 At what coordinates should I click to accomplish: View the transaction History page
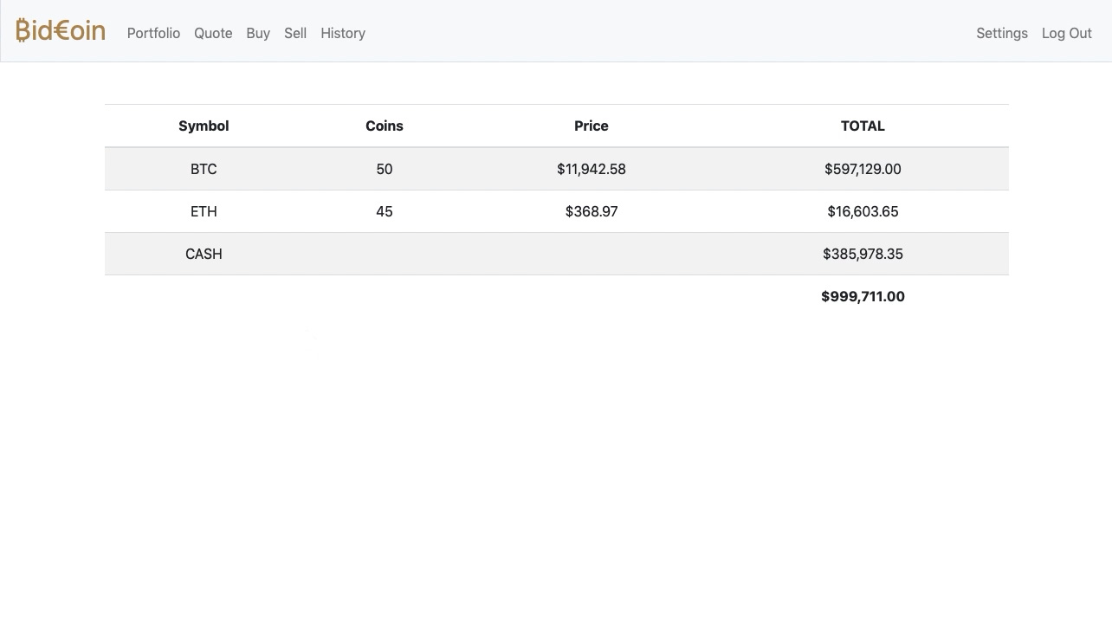[343, 33]
